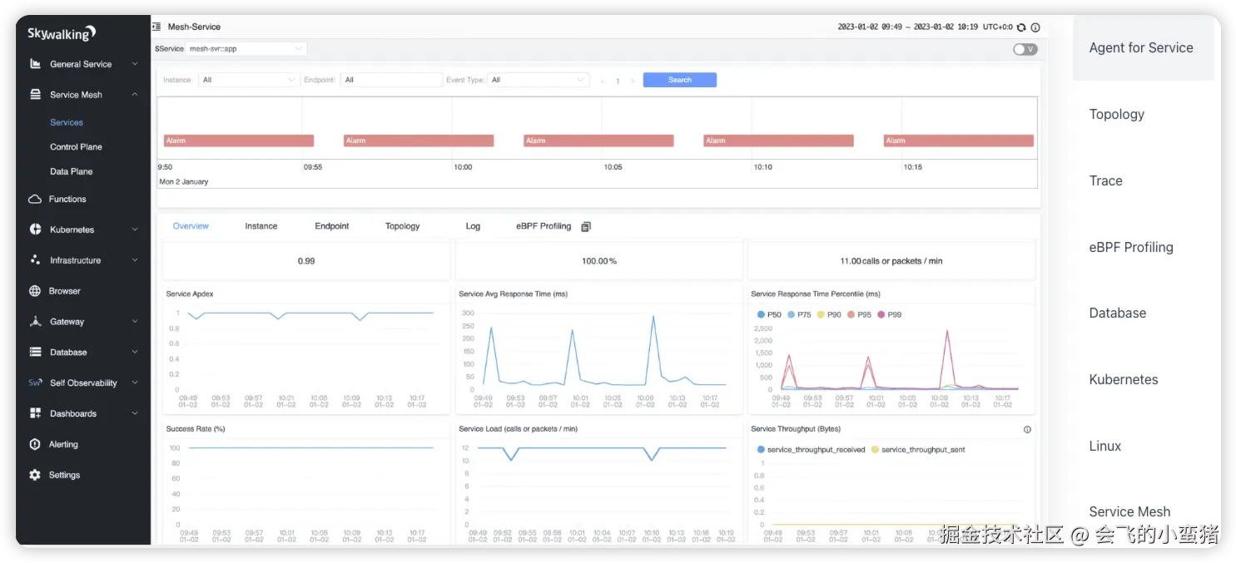
Task: Click page number 1 in event pagination
Action: 618,81
